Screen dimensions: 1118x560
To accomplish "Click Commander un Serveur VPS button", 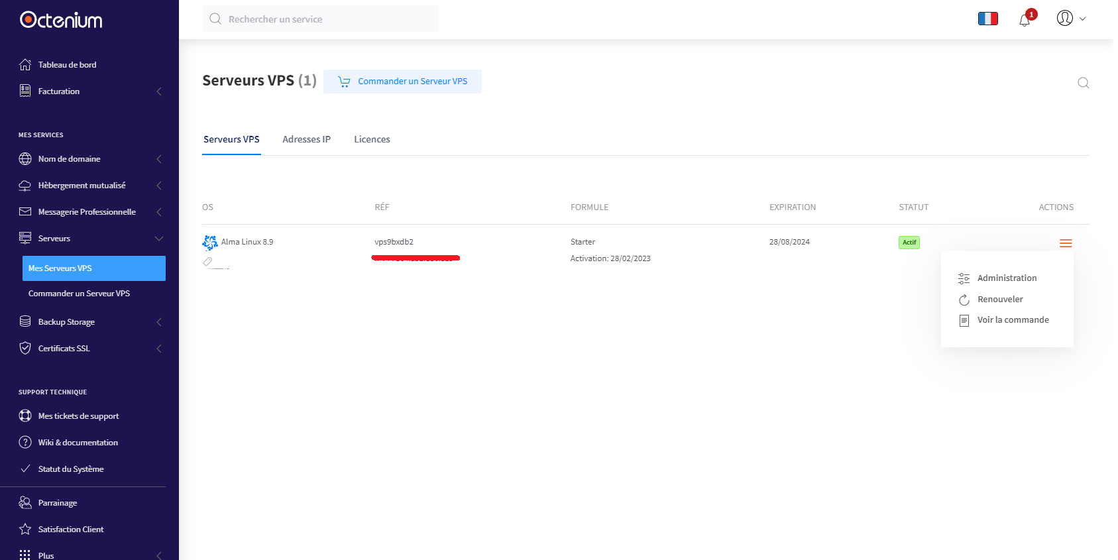I will (x=402, y=82).
